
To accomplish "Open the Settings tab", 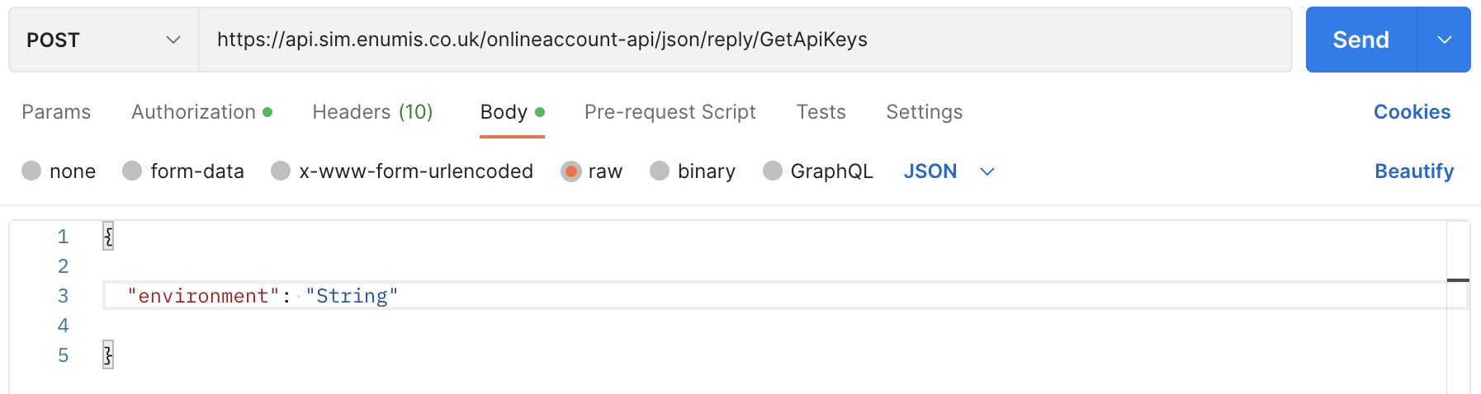I will point(924,112).
